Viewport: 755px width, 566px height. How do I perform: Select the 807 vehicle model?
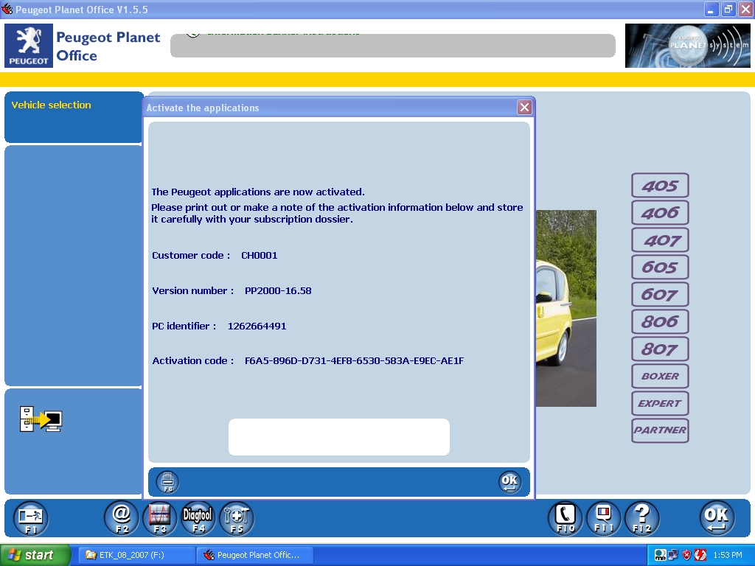[660, 349]
